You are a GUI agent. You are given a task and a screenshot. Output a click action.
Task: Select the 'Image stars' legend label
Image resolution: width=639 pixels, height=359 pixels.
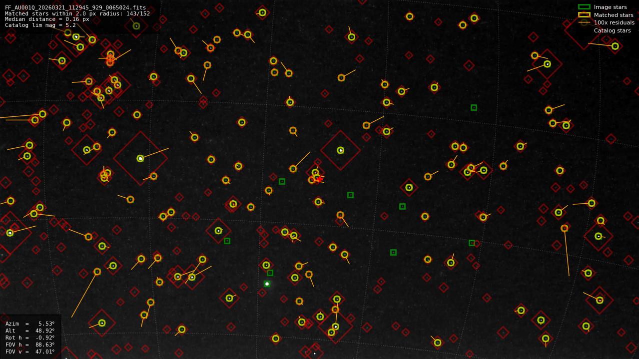tap(610, 7)
